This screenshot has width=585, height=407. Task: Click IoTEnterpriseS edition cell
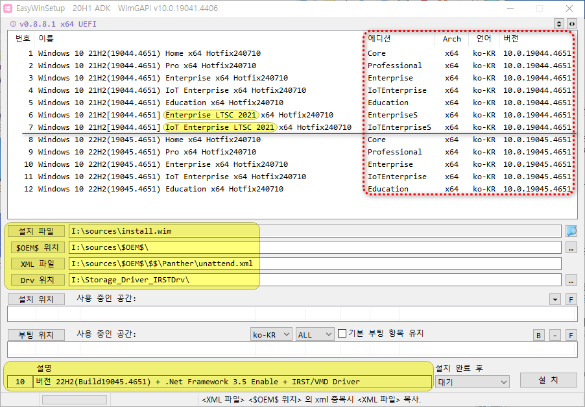(400, 127)
